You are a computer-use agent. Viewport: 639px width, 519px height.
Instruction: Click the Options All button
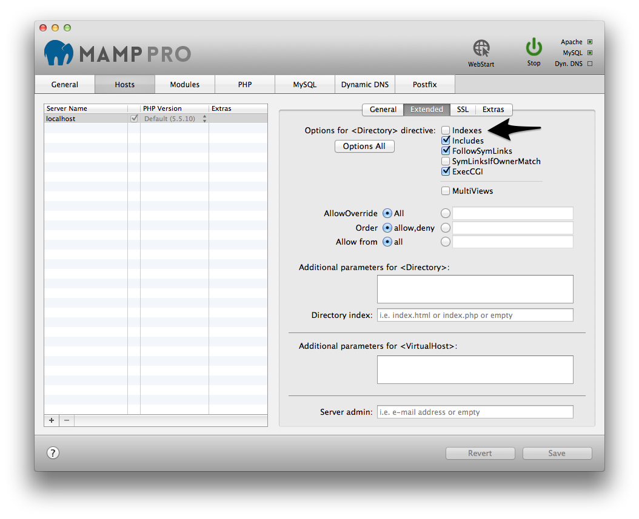[x=364, y=146]
